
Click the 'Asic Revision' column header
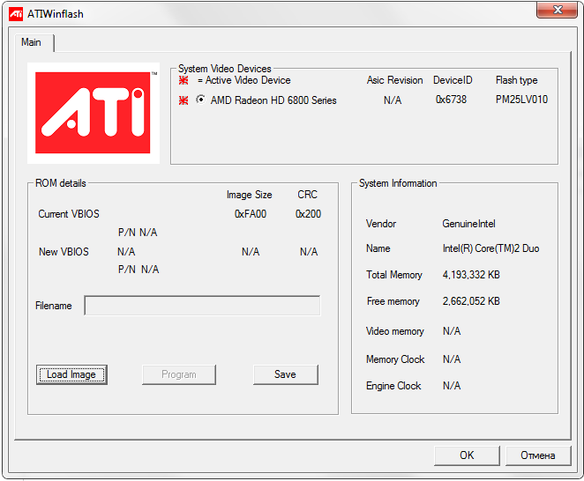[x=395, y=80]
